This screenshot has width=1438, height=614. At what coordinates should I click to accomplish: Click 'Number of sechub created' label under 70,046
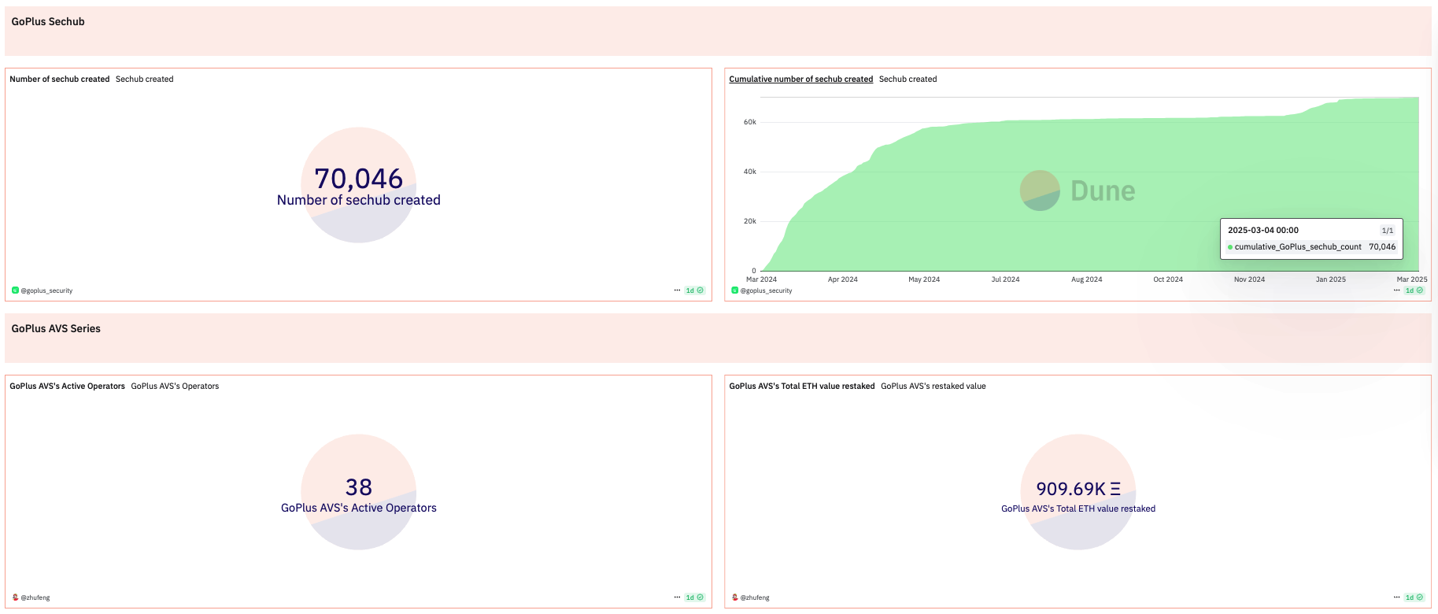359,200
